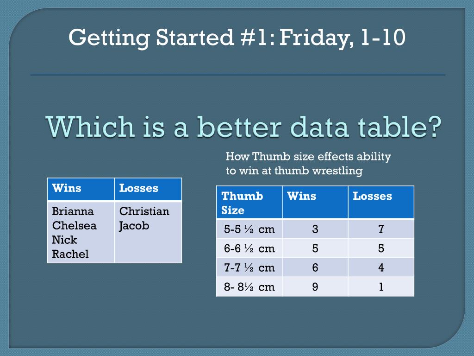Click the name Rachel in the Wins list
Screen dimensions: 474x356
click(x=70, y=254)
